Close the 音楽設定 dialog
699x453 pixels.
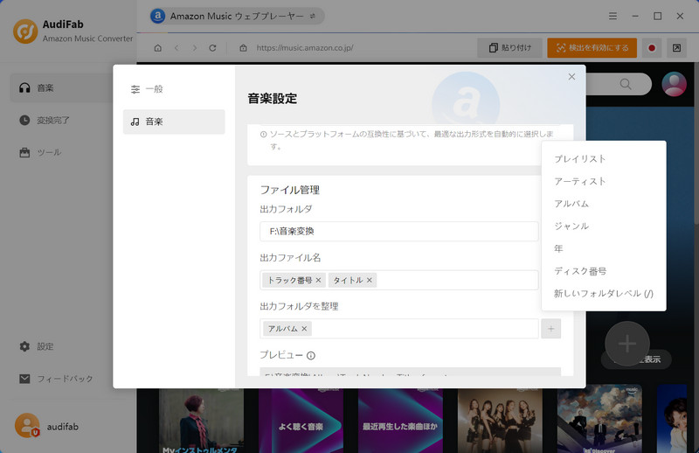click(x=571, y=77)
